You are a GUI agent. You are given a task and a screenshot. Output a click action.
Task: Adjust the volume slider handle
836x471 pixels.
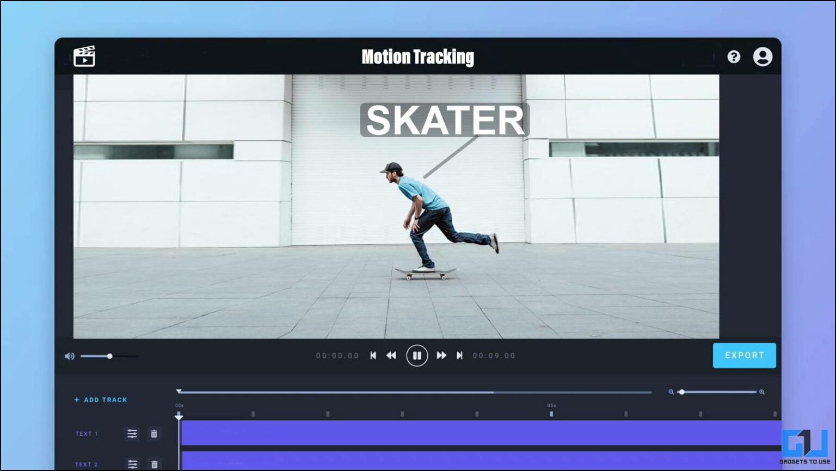coord(110,356)
